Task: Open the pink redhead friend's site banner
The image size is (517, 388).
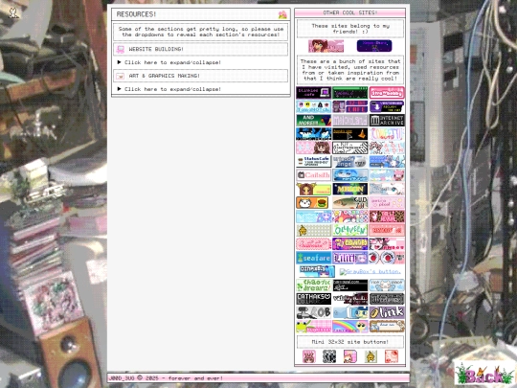Action: coord(326,46)
